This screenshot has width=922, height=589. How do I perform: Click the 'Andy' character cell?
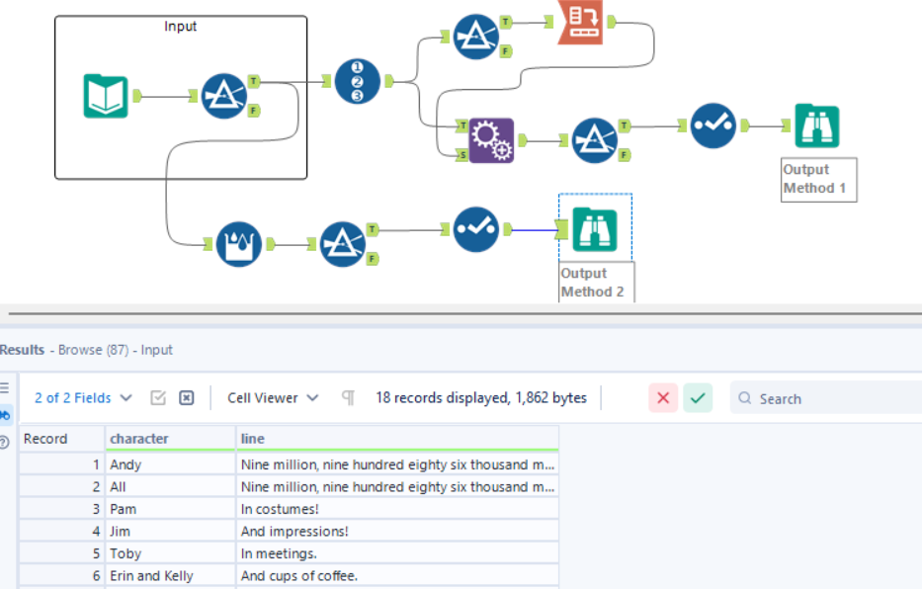point(171,464)
